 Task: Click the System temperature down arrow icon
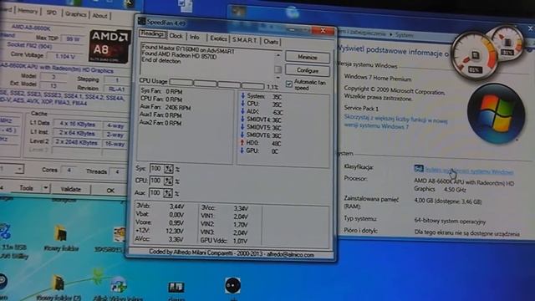[x=243, y=95]
